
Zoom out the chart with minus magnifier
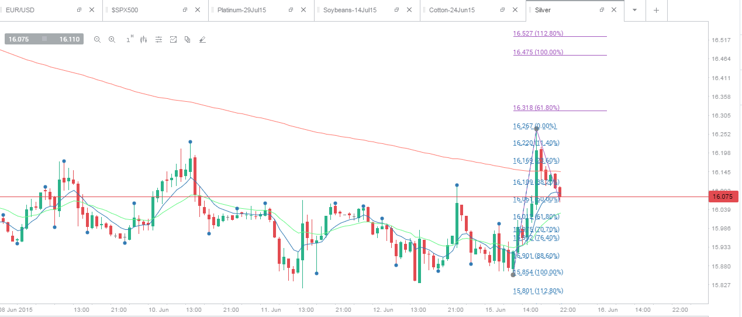97,40
